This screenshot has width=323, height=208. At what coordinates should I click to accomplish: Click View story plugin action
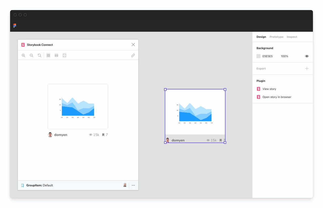pyautogui.click(x=269, y=89)
